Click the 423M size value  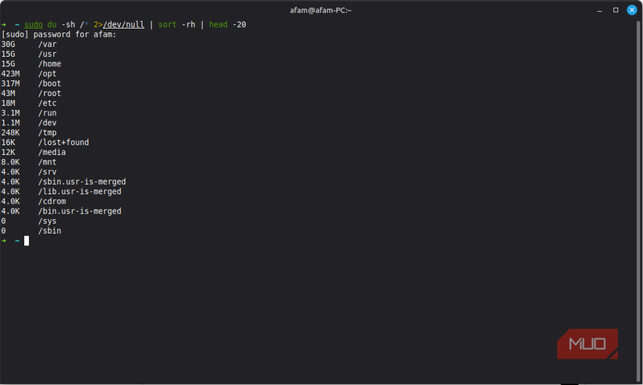click(x=10, y=74)
